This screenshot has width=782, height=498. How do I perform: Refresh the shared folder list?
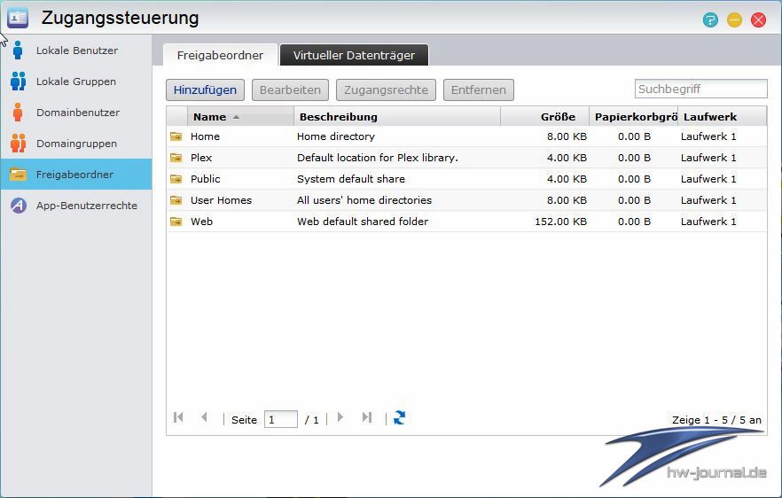click(x=400, y=417)
